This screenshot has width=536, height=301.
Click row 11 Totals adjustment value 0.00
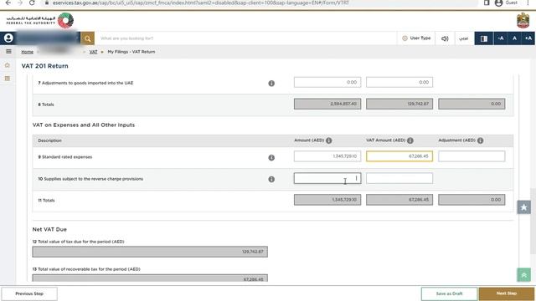click(x=472, y=200)
